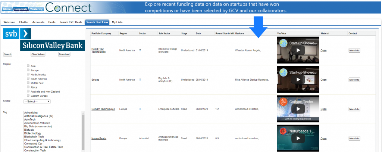Open the Cotham Technologies company link
This screenshot has width=382, height=152.
click(102, 109)
